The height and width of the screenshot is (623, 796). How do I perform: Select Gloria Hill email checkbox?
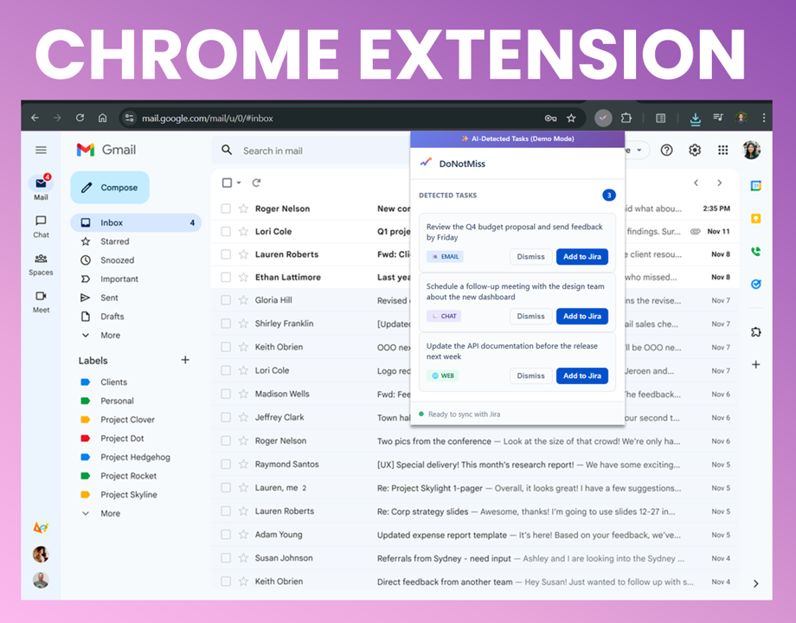(226, 300)
